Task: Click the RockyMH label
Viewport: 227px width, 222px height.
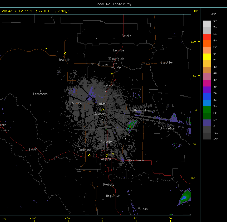Action: (x=65, y=60)
